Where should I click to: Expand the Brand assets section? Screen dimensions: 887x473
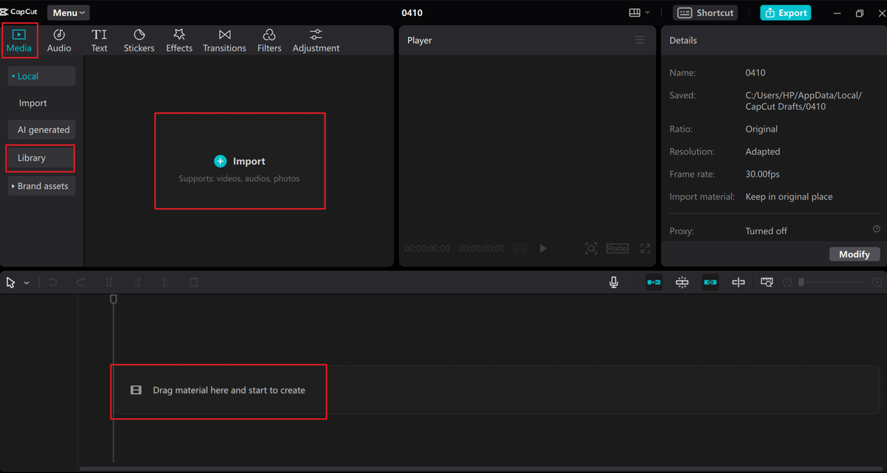[42, 186]
